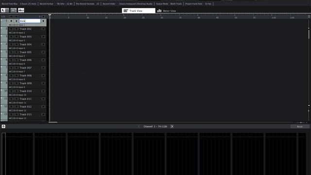Image resolution: width=311 pixels, height=175 pixels.
Task: Click the small arrow left of track number 7
Action: coord(2,67)
